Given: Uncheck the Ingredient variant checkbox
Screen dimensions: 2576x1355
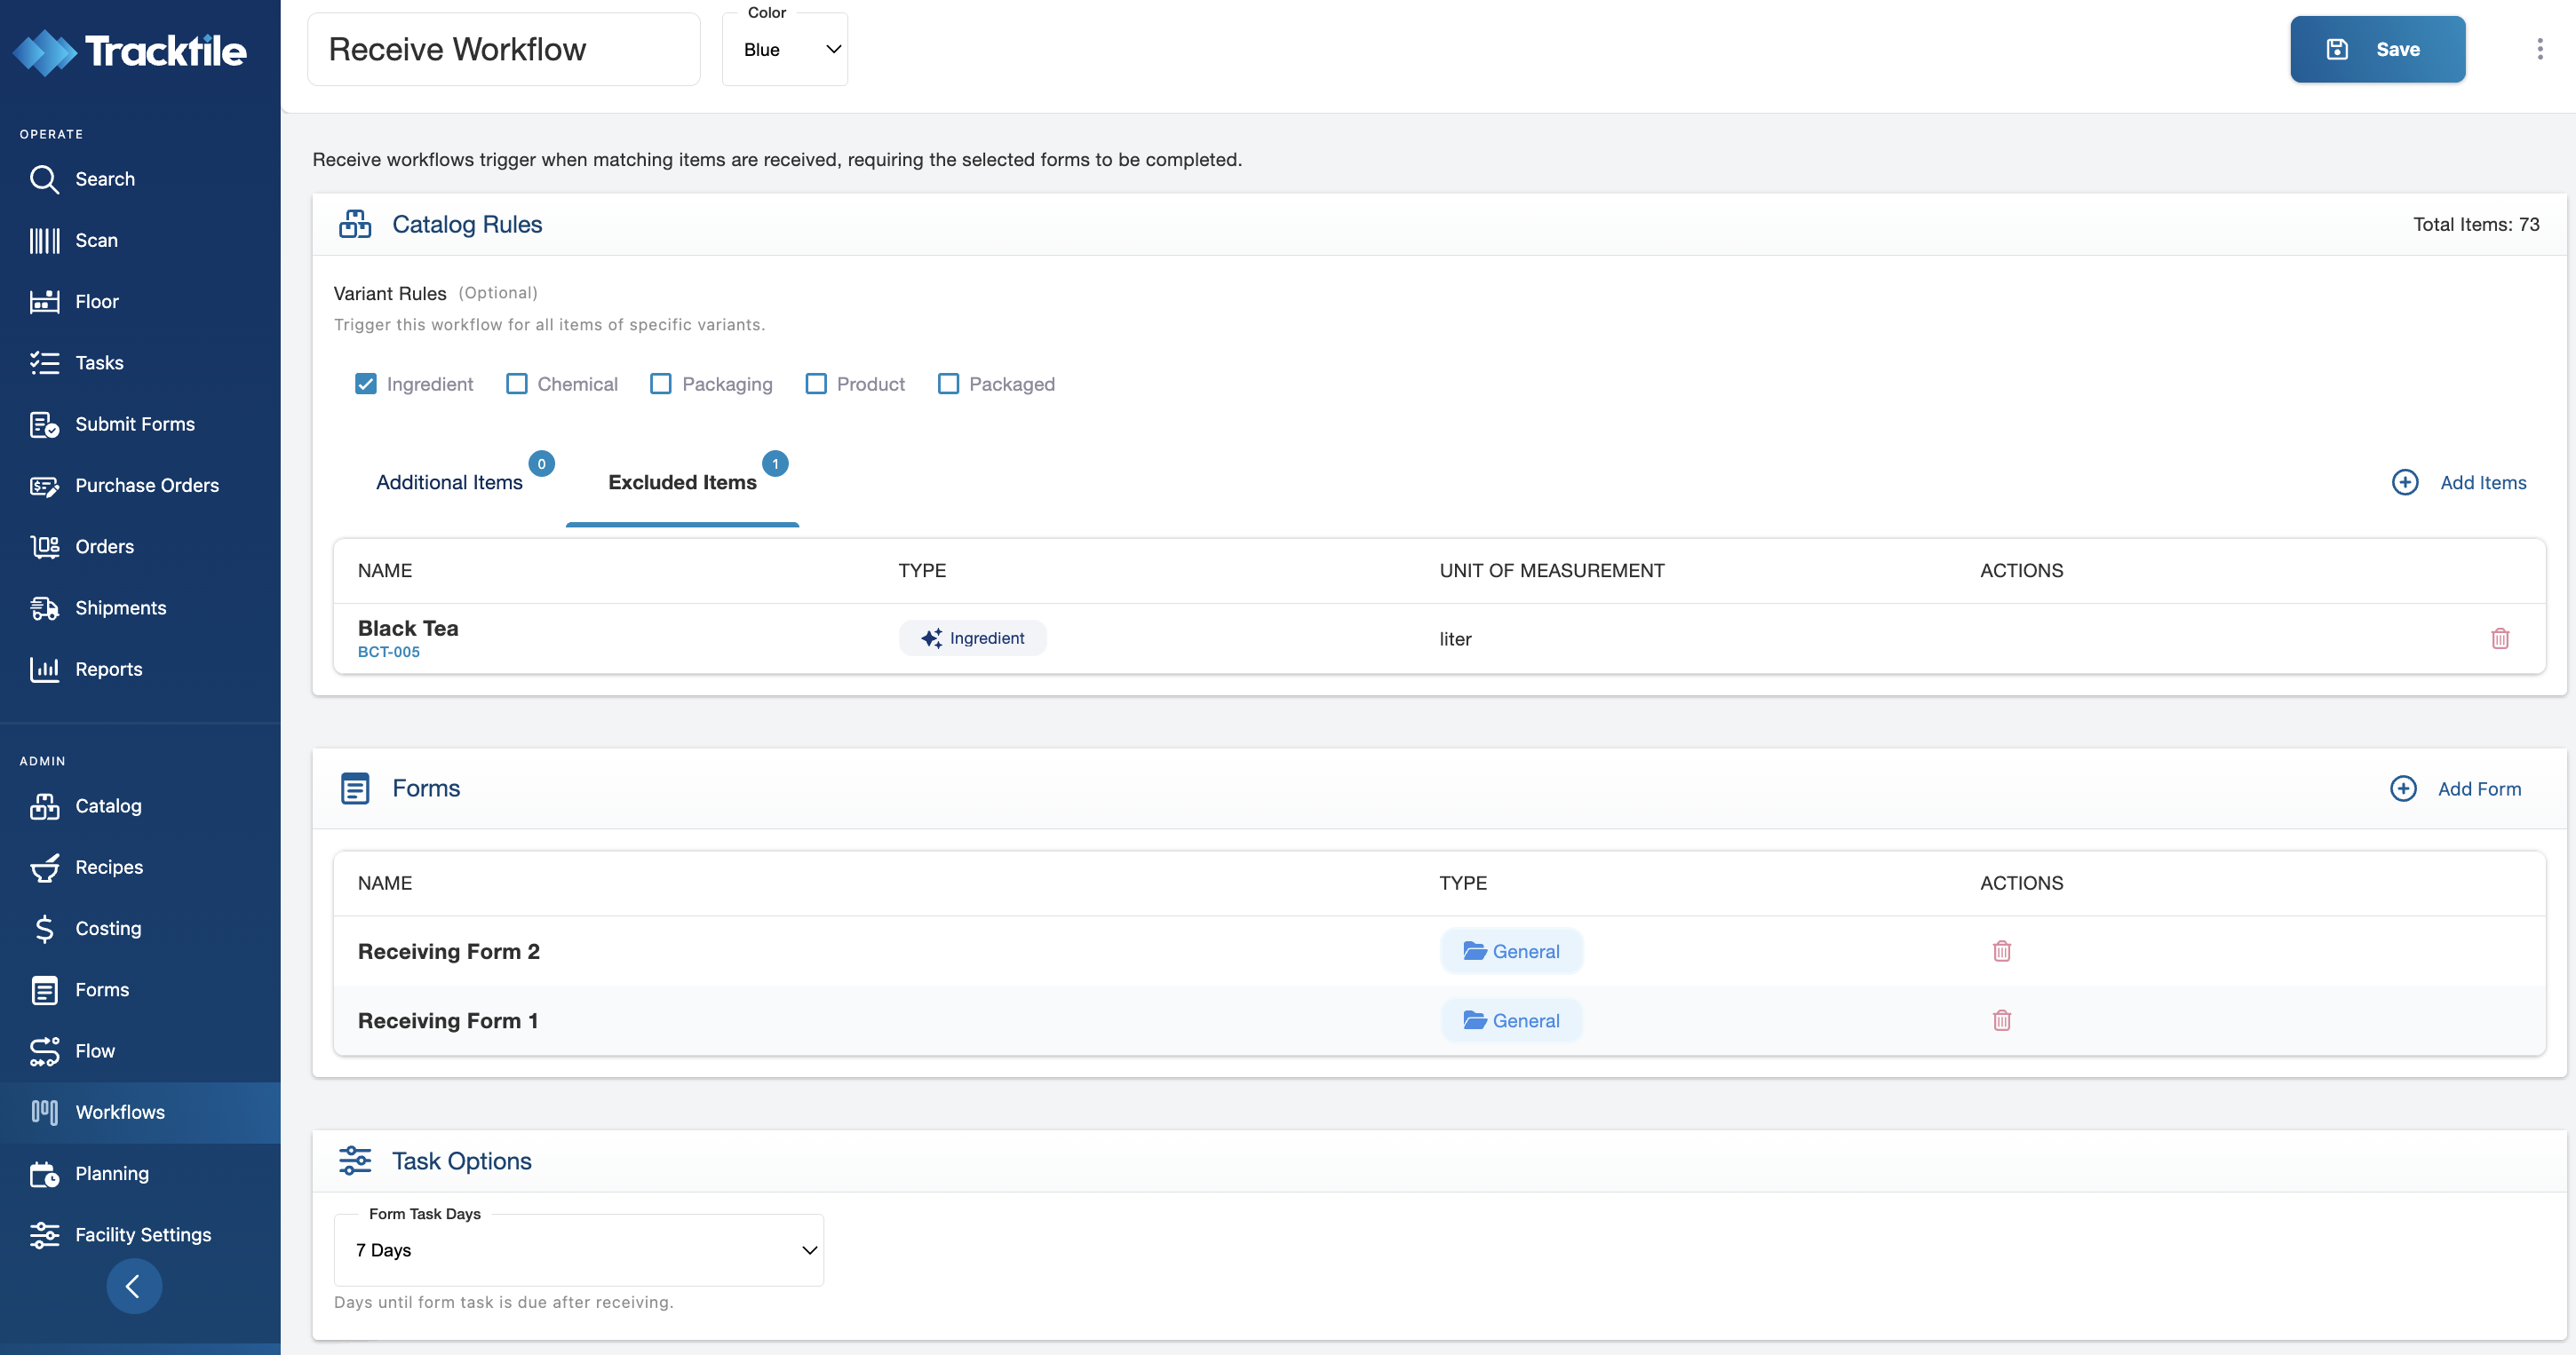Looking at the screenshot, I should tap(366, 384).
